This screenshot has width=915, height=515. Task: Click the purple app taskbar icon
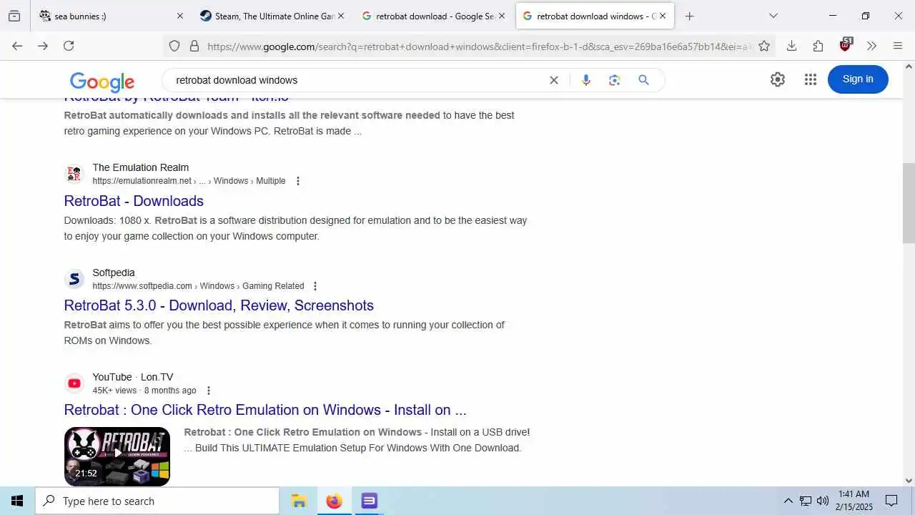tap(369, 501)
